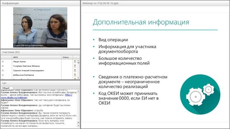230x129 pixels.
Task: Click bullet Вид операции on slide
Action: pos(113,40)
